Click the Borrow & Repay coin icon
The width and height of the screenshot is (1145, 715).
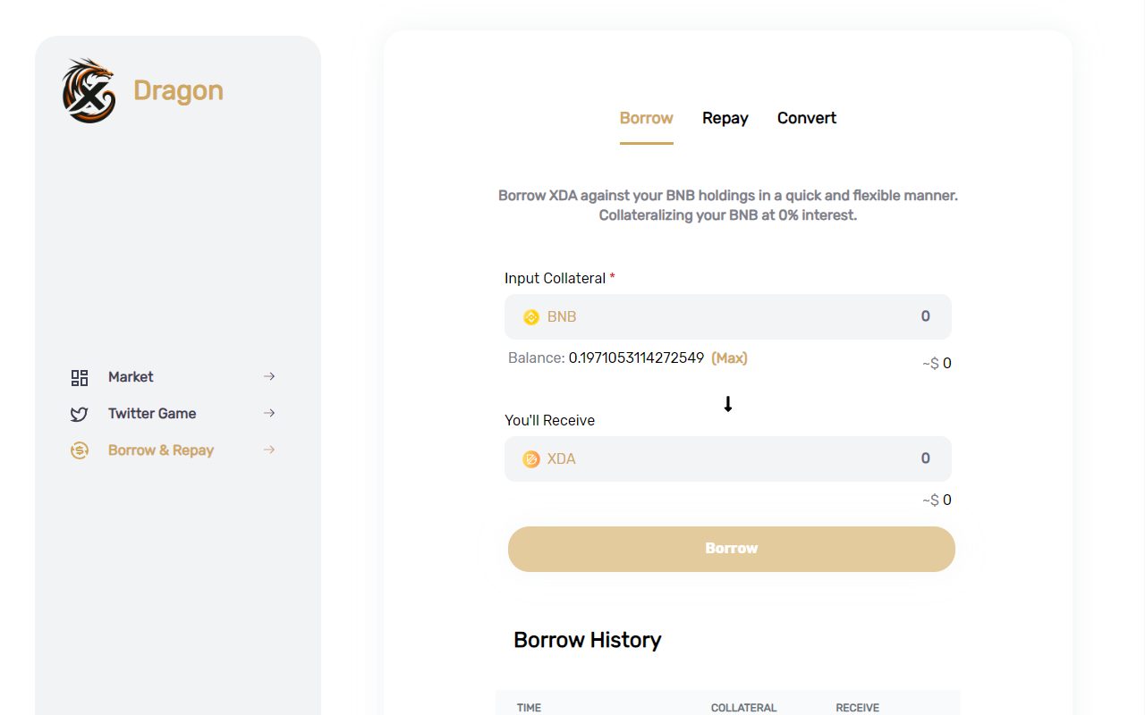(80, 450)
